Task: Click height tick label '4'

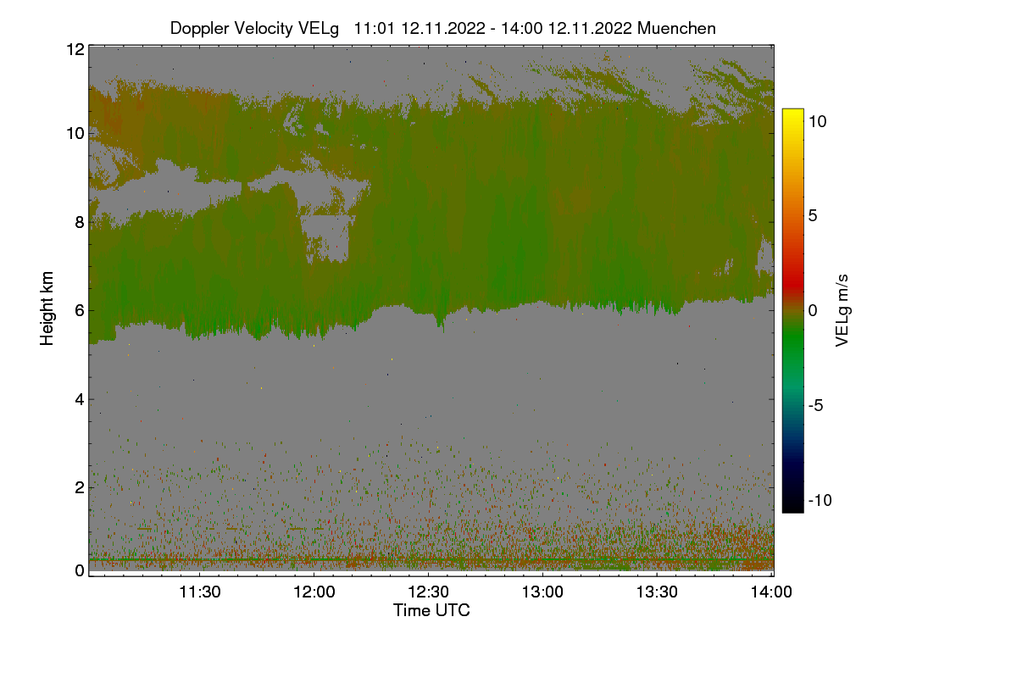Action: (79, 398)
